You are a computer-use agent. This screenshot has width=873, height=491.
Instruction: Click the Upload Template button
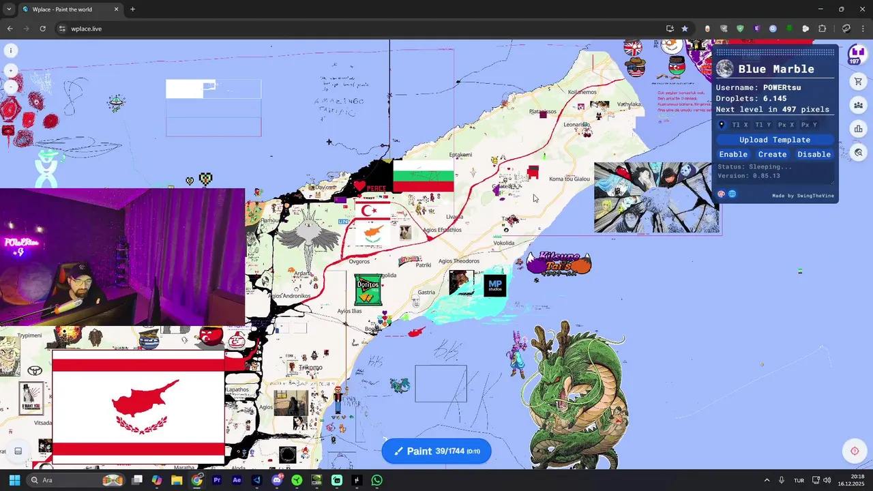775,140
